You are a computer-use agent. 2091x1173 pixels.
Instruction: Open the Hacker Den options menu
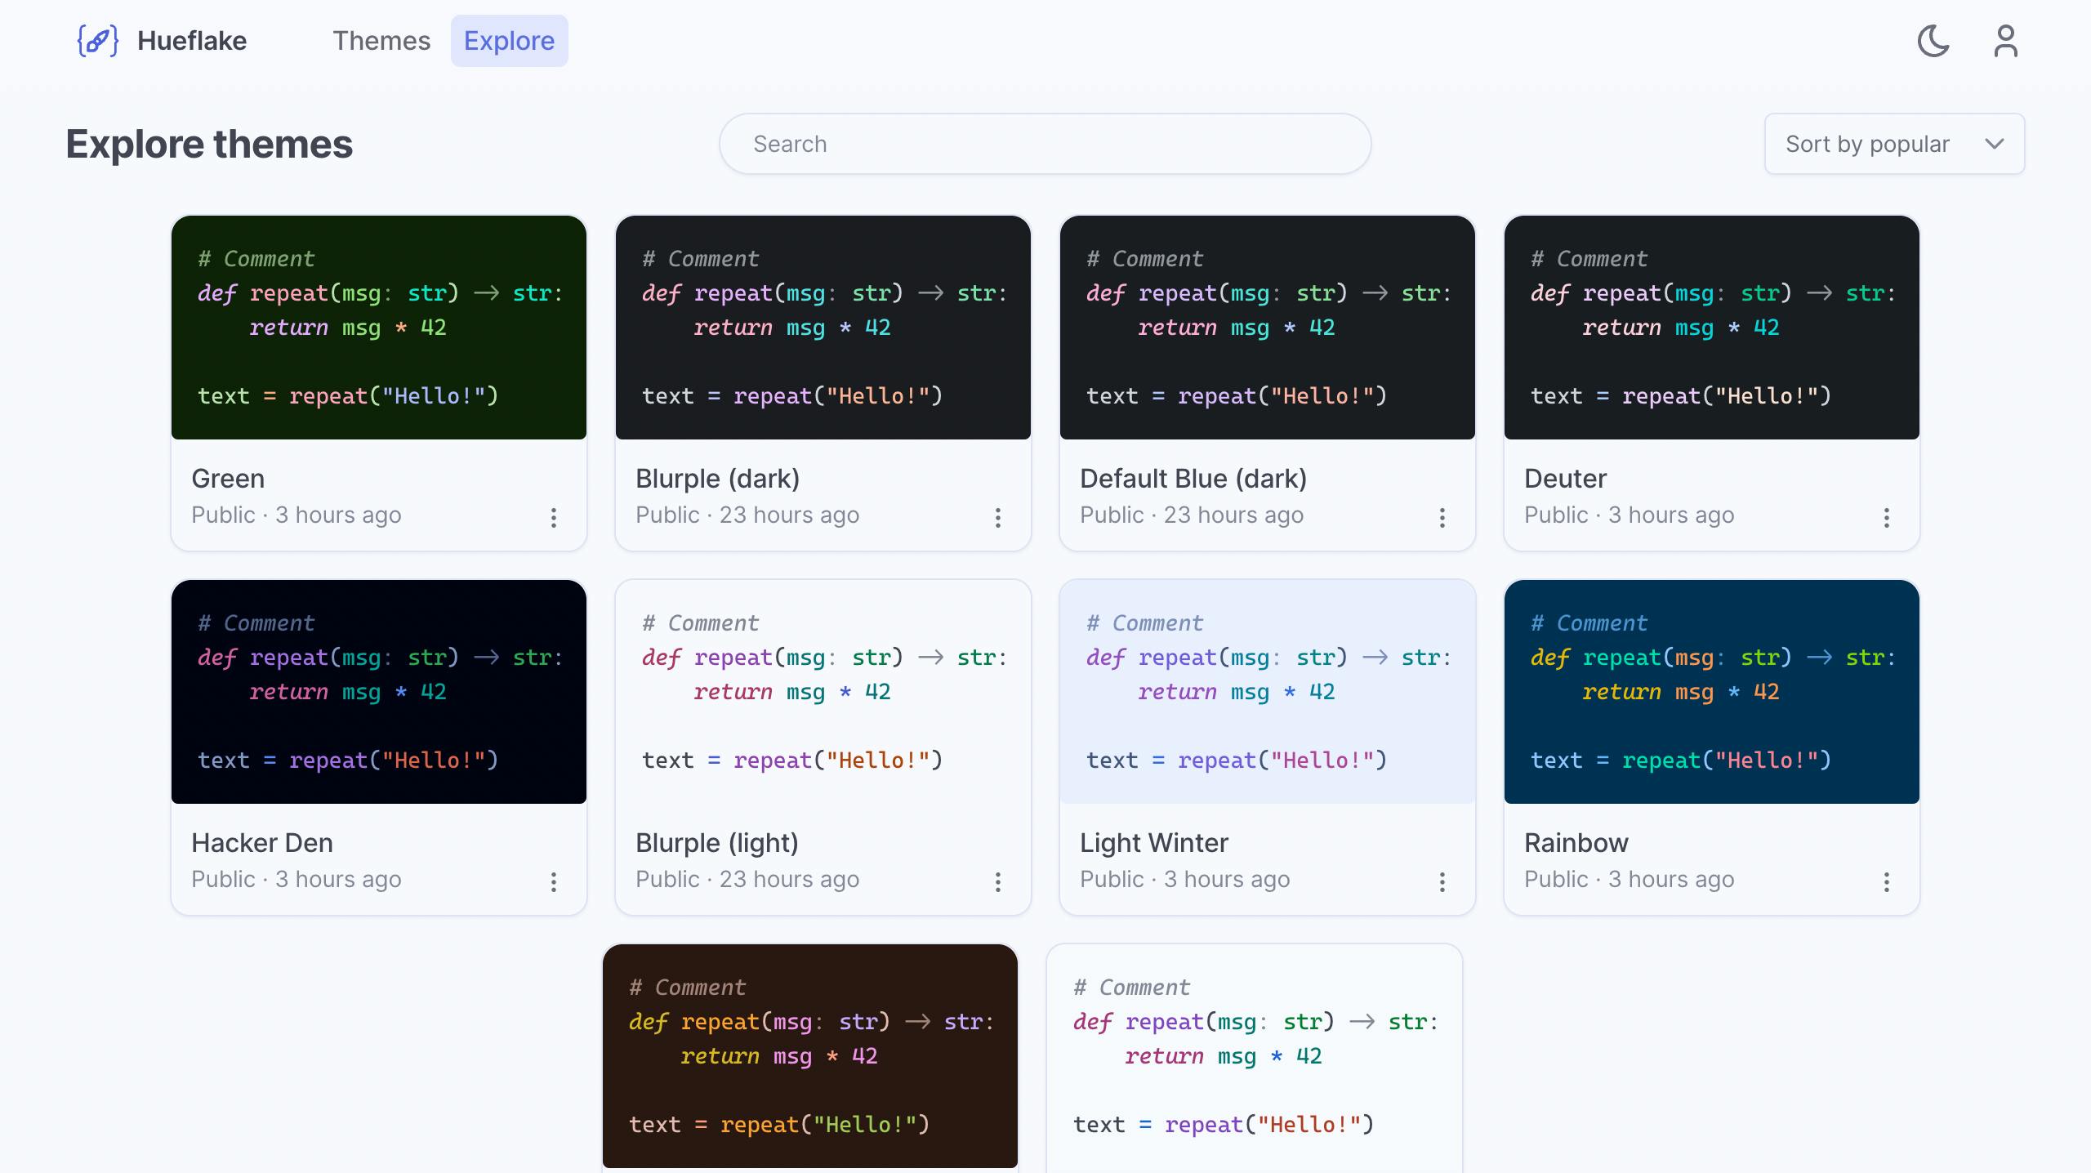pos(554,881)
